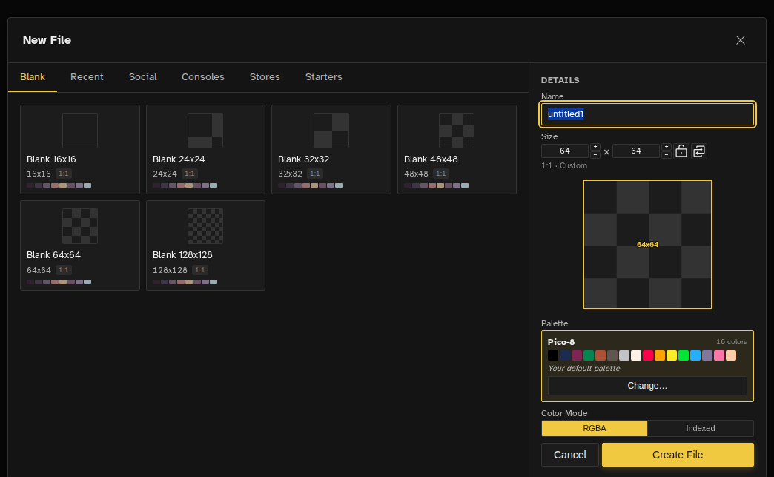Image resolution: width=774 pixels, height=477 pixels.
Task: Click the '128x128' size label
Action: pyautogui.click(x=170, y=270)
